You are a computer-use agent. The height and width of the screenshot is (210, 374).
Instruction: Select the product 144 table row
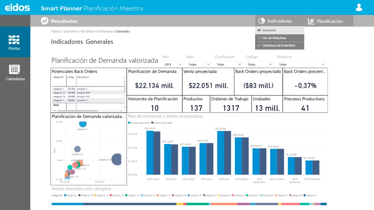click(88, 92)
